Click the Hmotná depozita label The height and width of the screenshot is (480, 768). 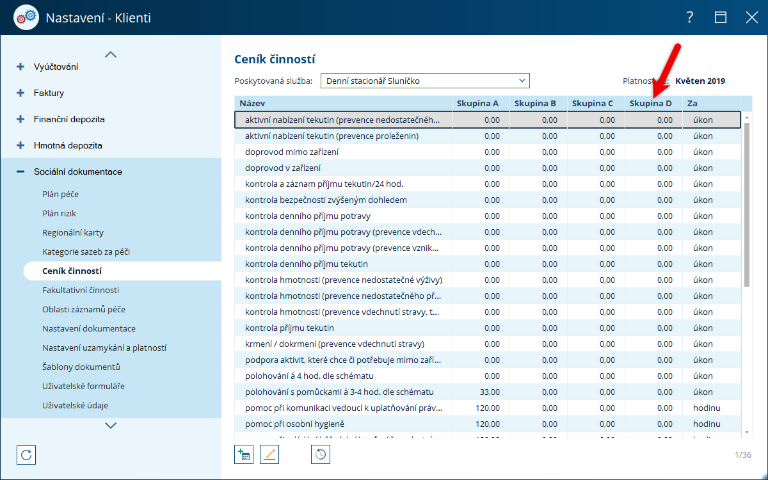coord(67,145)
